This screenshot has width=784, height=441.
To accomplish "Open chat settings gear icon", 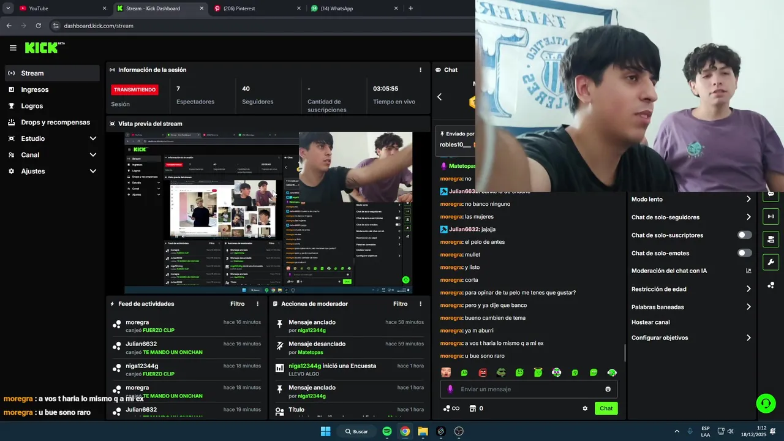I will [x=585, y=409].
